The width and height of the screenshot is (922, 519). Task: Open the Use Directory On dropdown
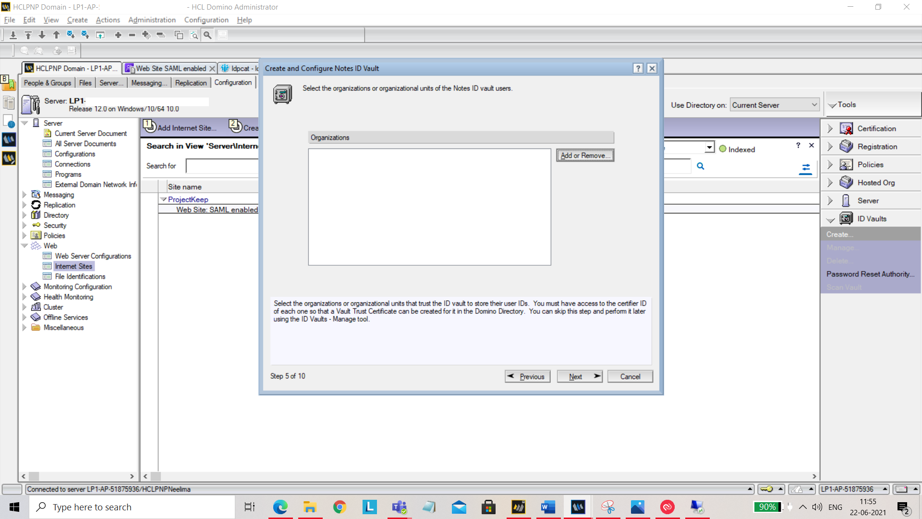coord(774,105)
